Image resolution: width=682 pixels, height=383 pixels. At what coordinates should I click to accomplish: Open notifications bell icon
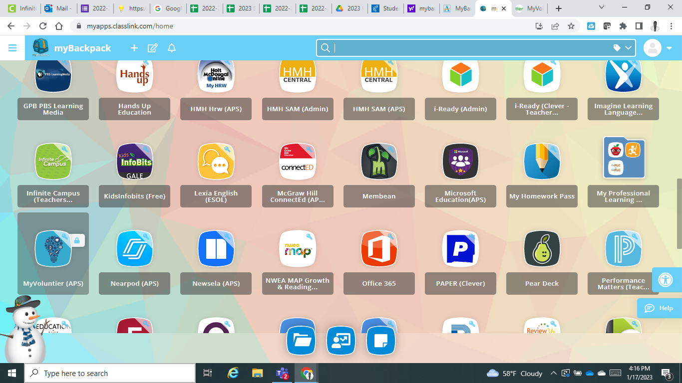[171, 48]
